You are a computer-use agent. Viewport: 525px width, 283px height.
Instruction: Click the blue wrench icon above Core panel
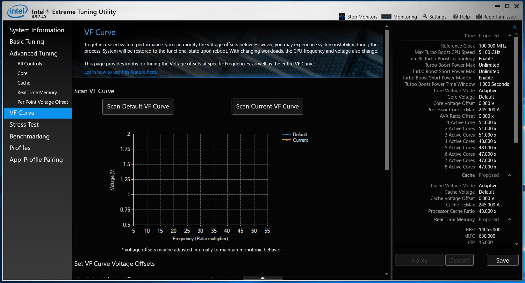(515, 27)
